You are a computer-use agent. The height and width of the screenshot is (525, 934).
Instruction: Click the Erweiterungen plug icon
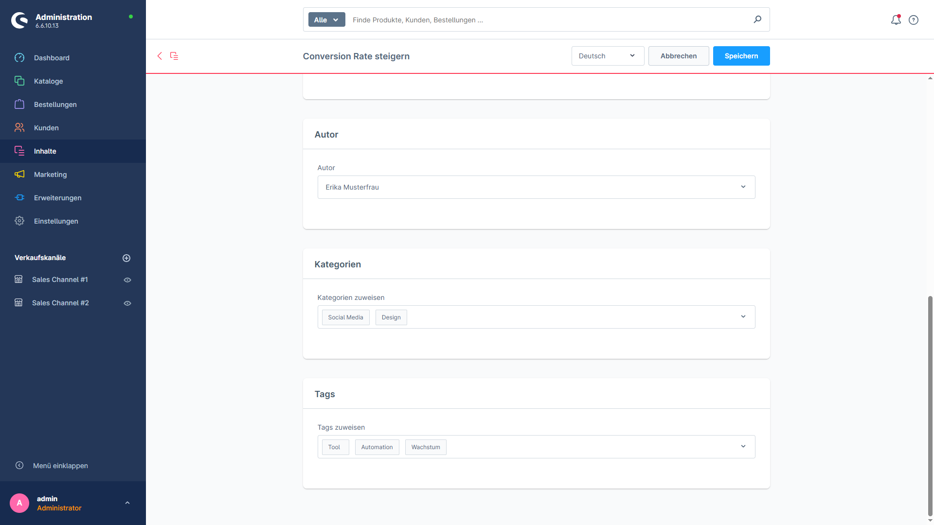pyautogui.click(x=19, y=198)
